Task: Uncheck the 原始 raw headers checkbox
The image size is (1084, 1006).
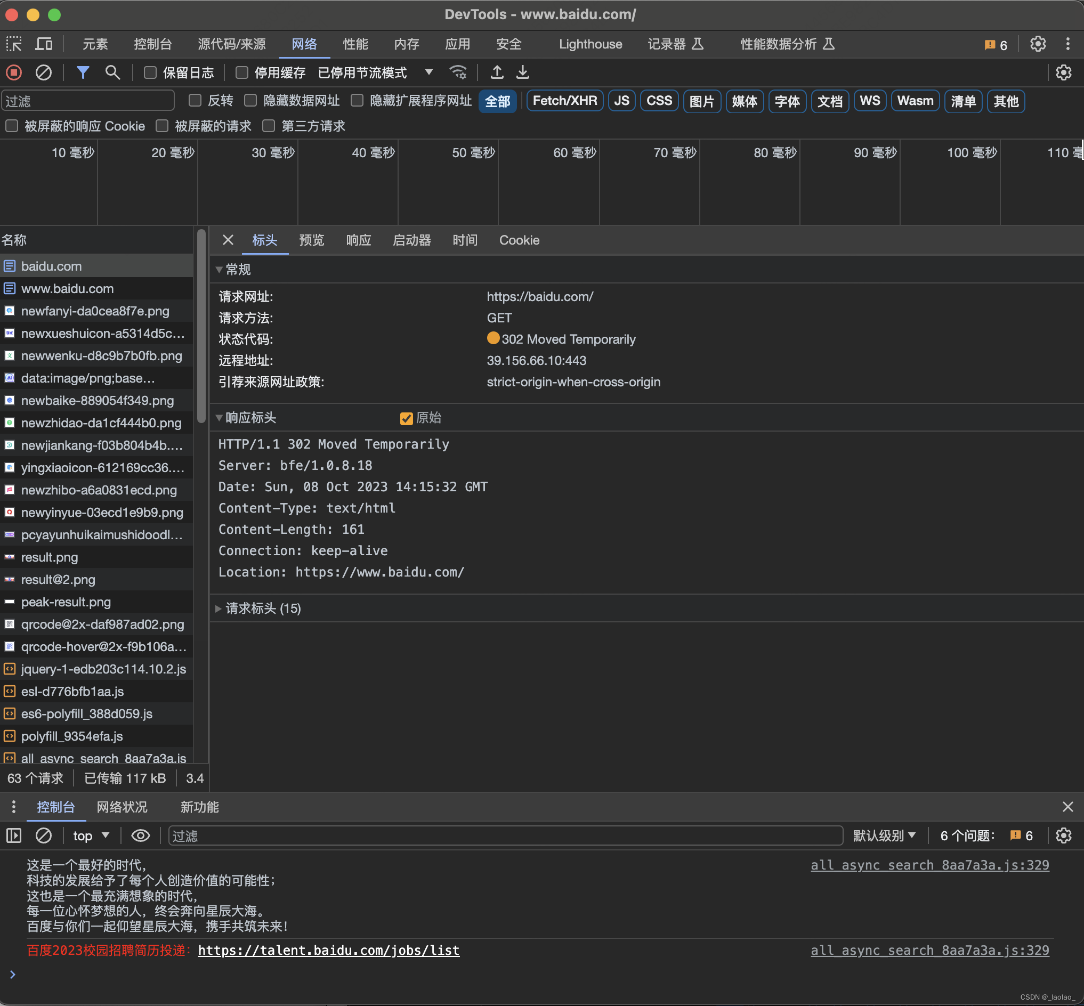Action: [x=406, y=418]
